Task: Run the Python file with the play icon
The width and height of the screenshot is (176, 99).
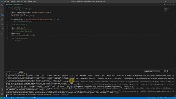Action: (x=165, y=4)
